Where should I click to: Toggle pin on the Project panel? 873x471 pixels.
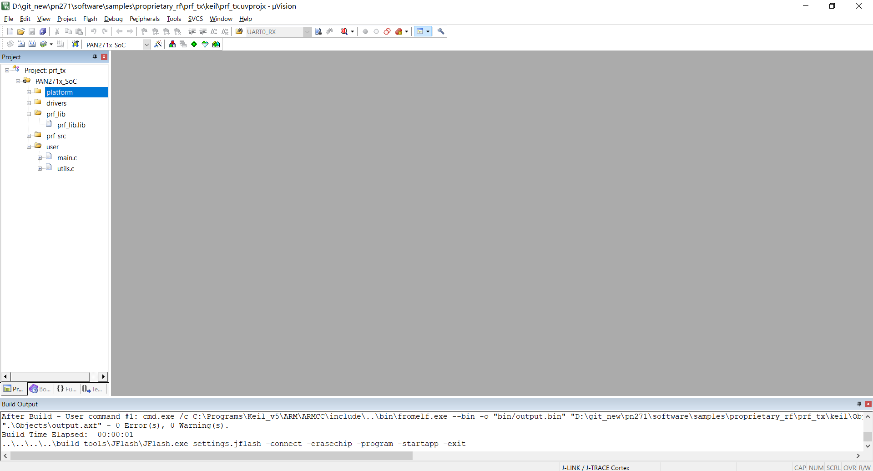coord(95,57)
